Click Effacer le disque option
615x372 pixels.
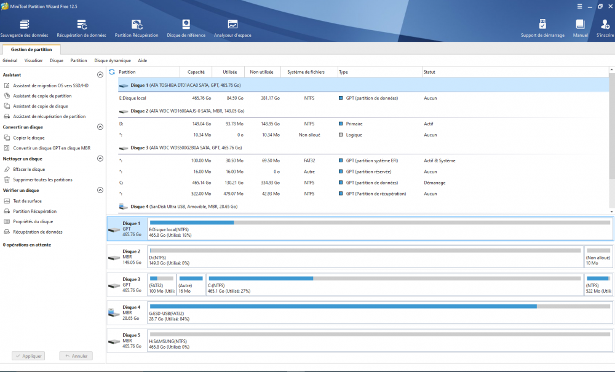click(x=29, y=169)
